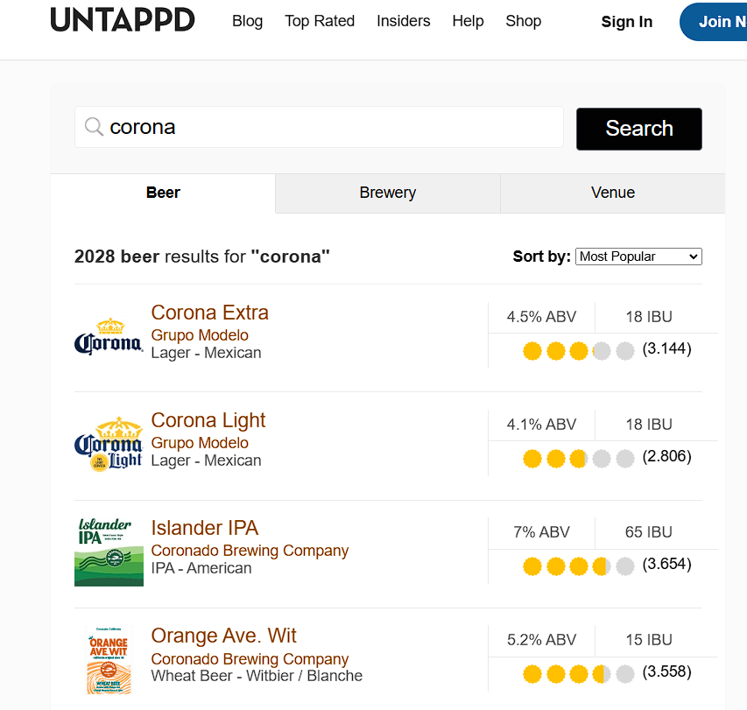Open the Corona Light logo thumbnail

coord(109,445)
